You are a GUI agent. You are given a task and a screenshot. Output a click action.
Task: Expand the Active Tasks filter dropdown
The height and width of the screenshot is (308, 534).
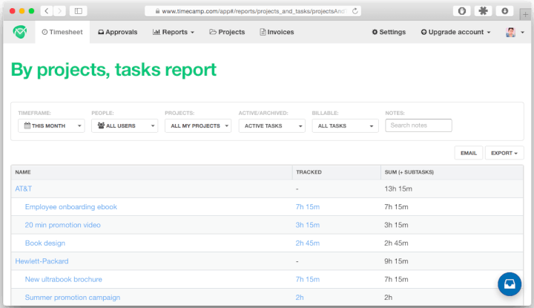pos(271,126)
